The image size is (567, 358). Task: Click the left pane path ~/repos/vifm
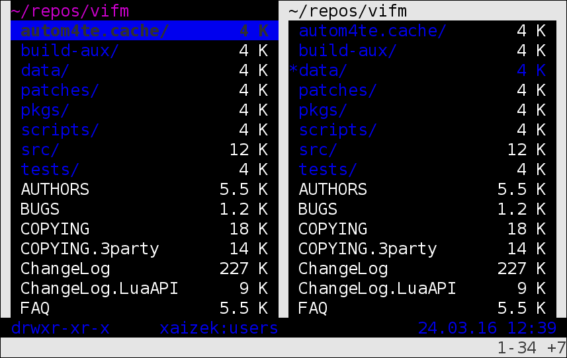69,11
